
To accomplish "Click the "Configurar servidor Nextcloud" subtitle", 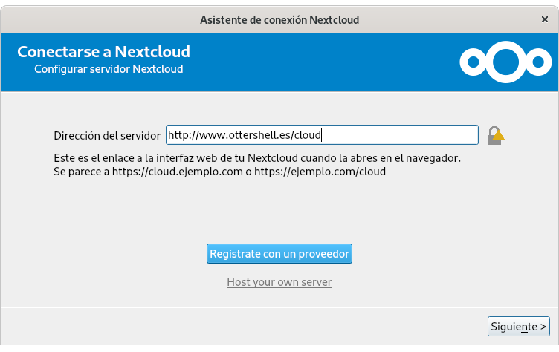I will pos(109,69).
